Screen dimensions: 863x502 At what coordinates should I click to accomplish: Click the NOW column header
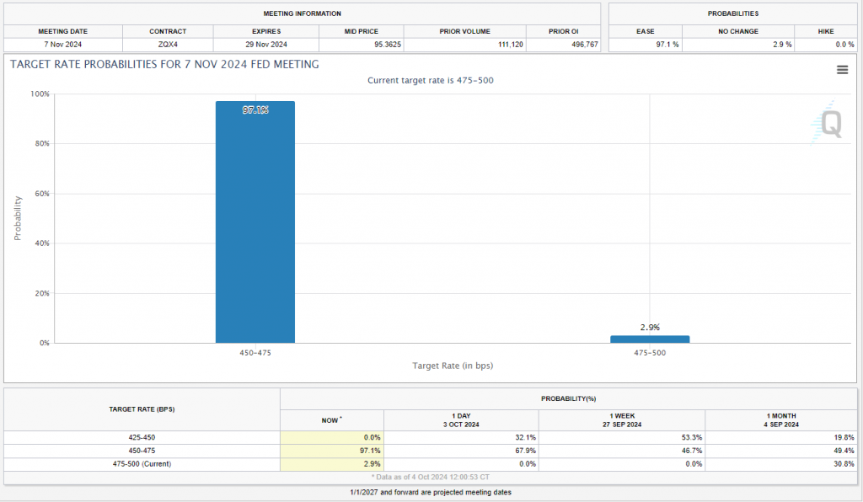[331, 419]
